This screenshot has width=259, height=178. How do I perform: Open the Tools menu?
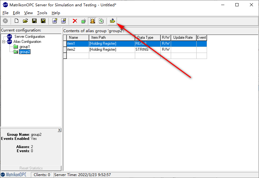point(42,13)
